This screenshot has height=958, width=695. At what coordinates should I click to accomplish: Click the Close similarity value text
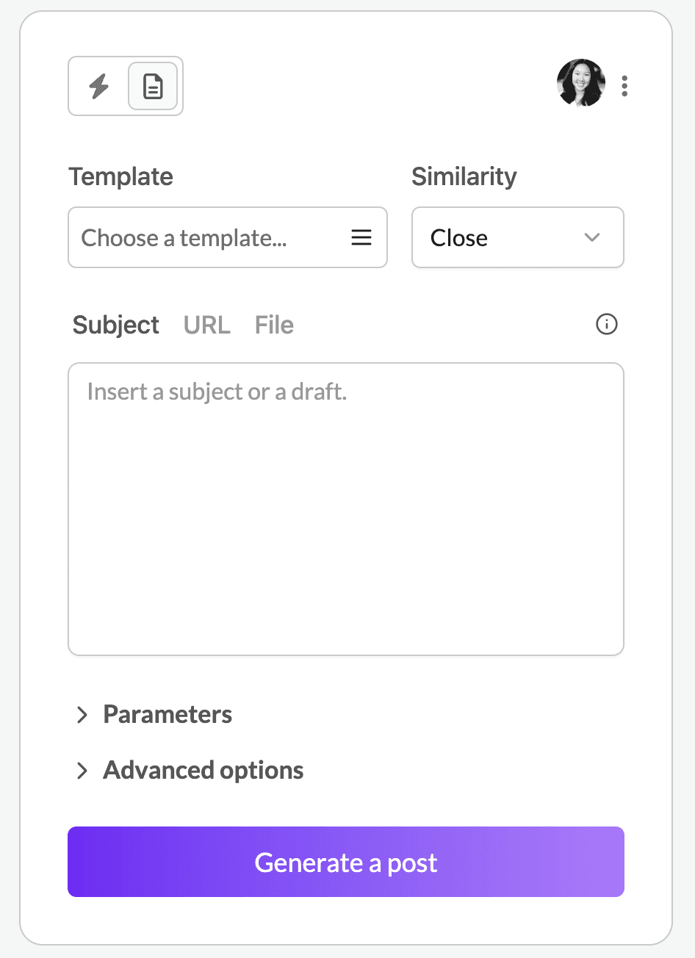(458, 237)
